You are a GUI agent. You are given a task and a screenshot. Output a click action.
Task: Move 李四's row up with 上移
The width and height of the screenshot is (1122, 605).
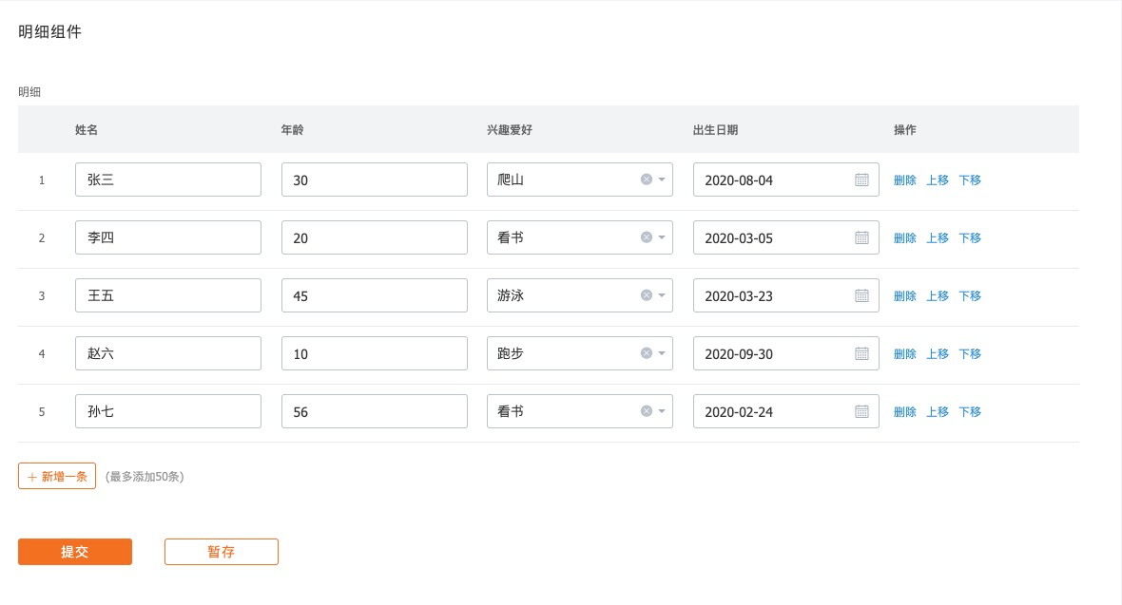(x=938, y=237)
